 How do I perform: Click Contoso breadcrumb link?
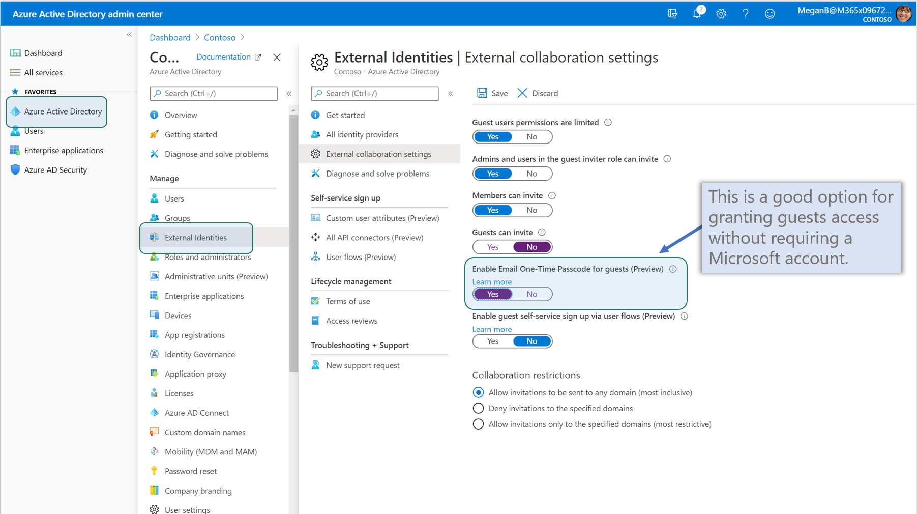point(220,37)
